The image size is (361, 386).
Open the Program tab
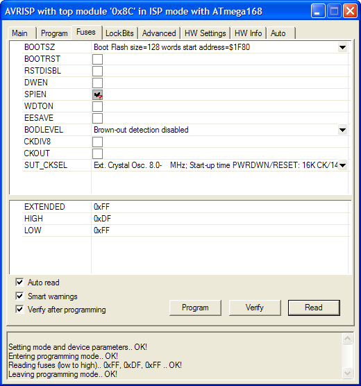tap(54, 33)
